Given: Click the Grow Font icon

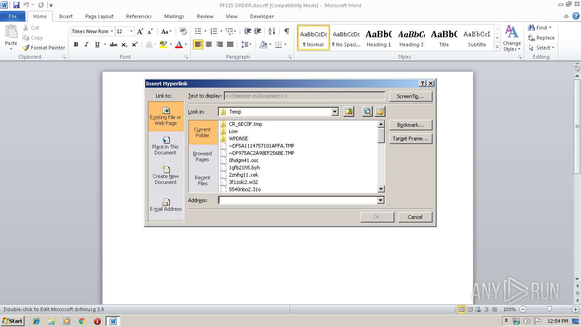Looking at the screenshot, I should (x=140, y=31).
